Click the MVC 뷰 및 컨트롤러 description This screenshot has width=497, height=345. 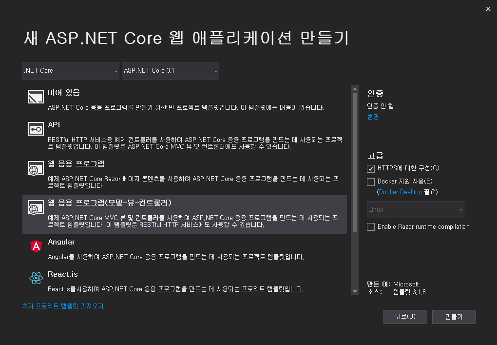coord(193,221)
